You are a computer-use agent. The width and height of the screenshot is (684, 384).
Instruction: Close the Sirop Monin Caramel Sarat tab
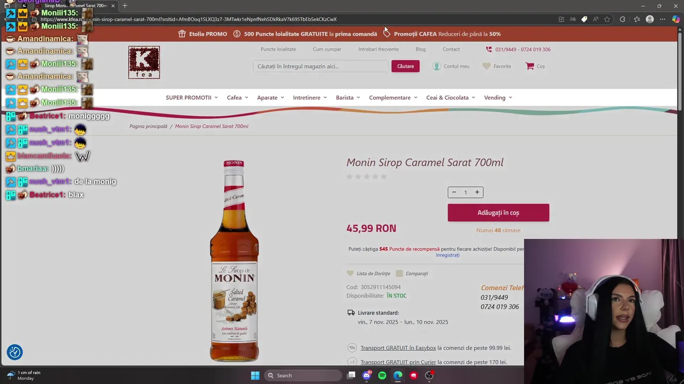coord(113,6)
